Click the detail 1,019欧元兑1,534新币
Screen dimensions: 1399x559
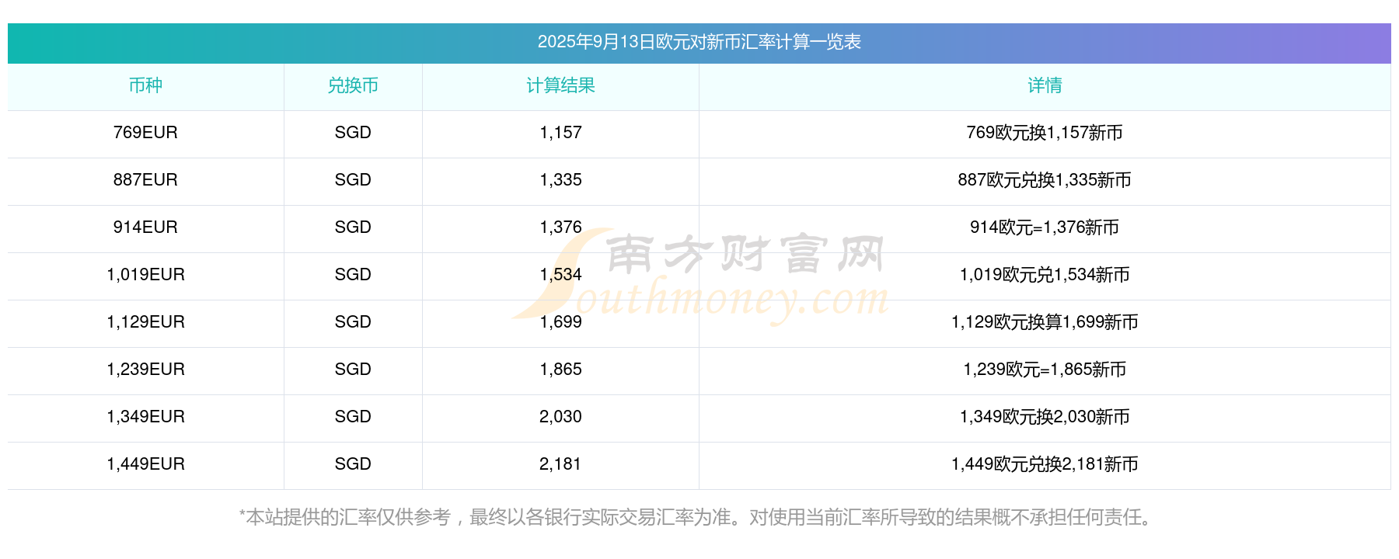1045,275
